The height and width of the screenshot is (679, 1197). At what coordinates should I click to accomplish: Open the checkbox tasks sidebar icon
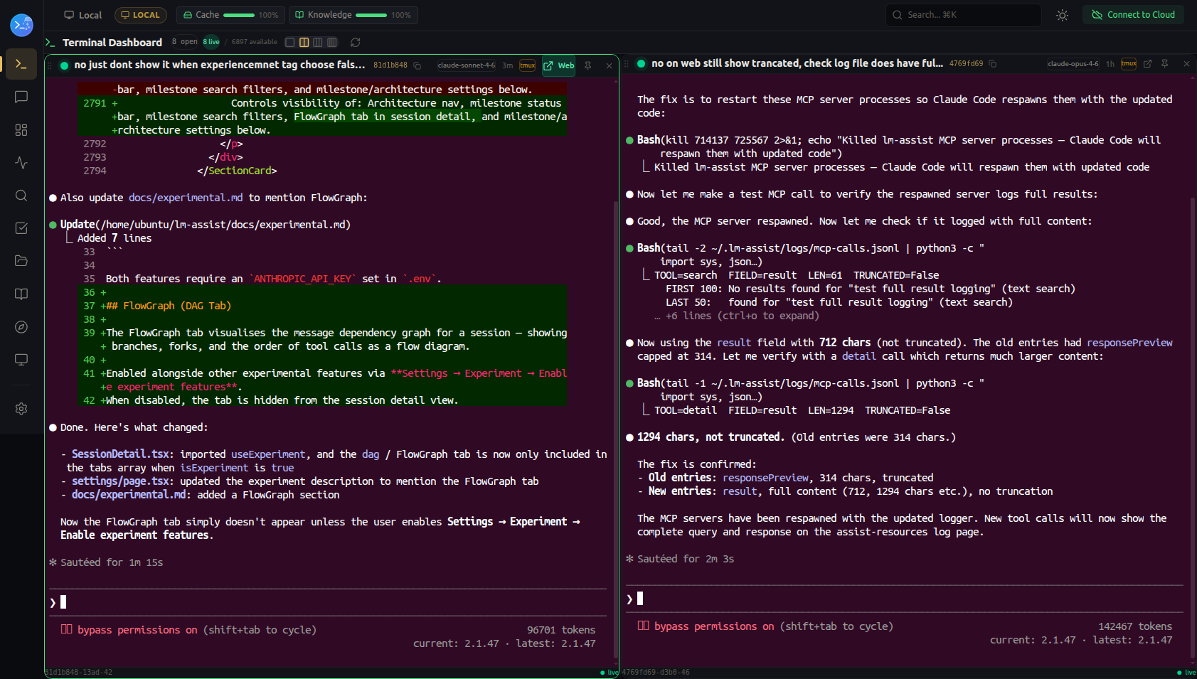(x=21, y=228)
